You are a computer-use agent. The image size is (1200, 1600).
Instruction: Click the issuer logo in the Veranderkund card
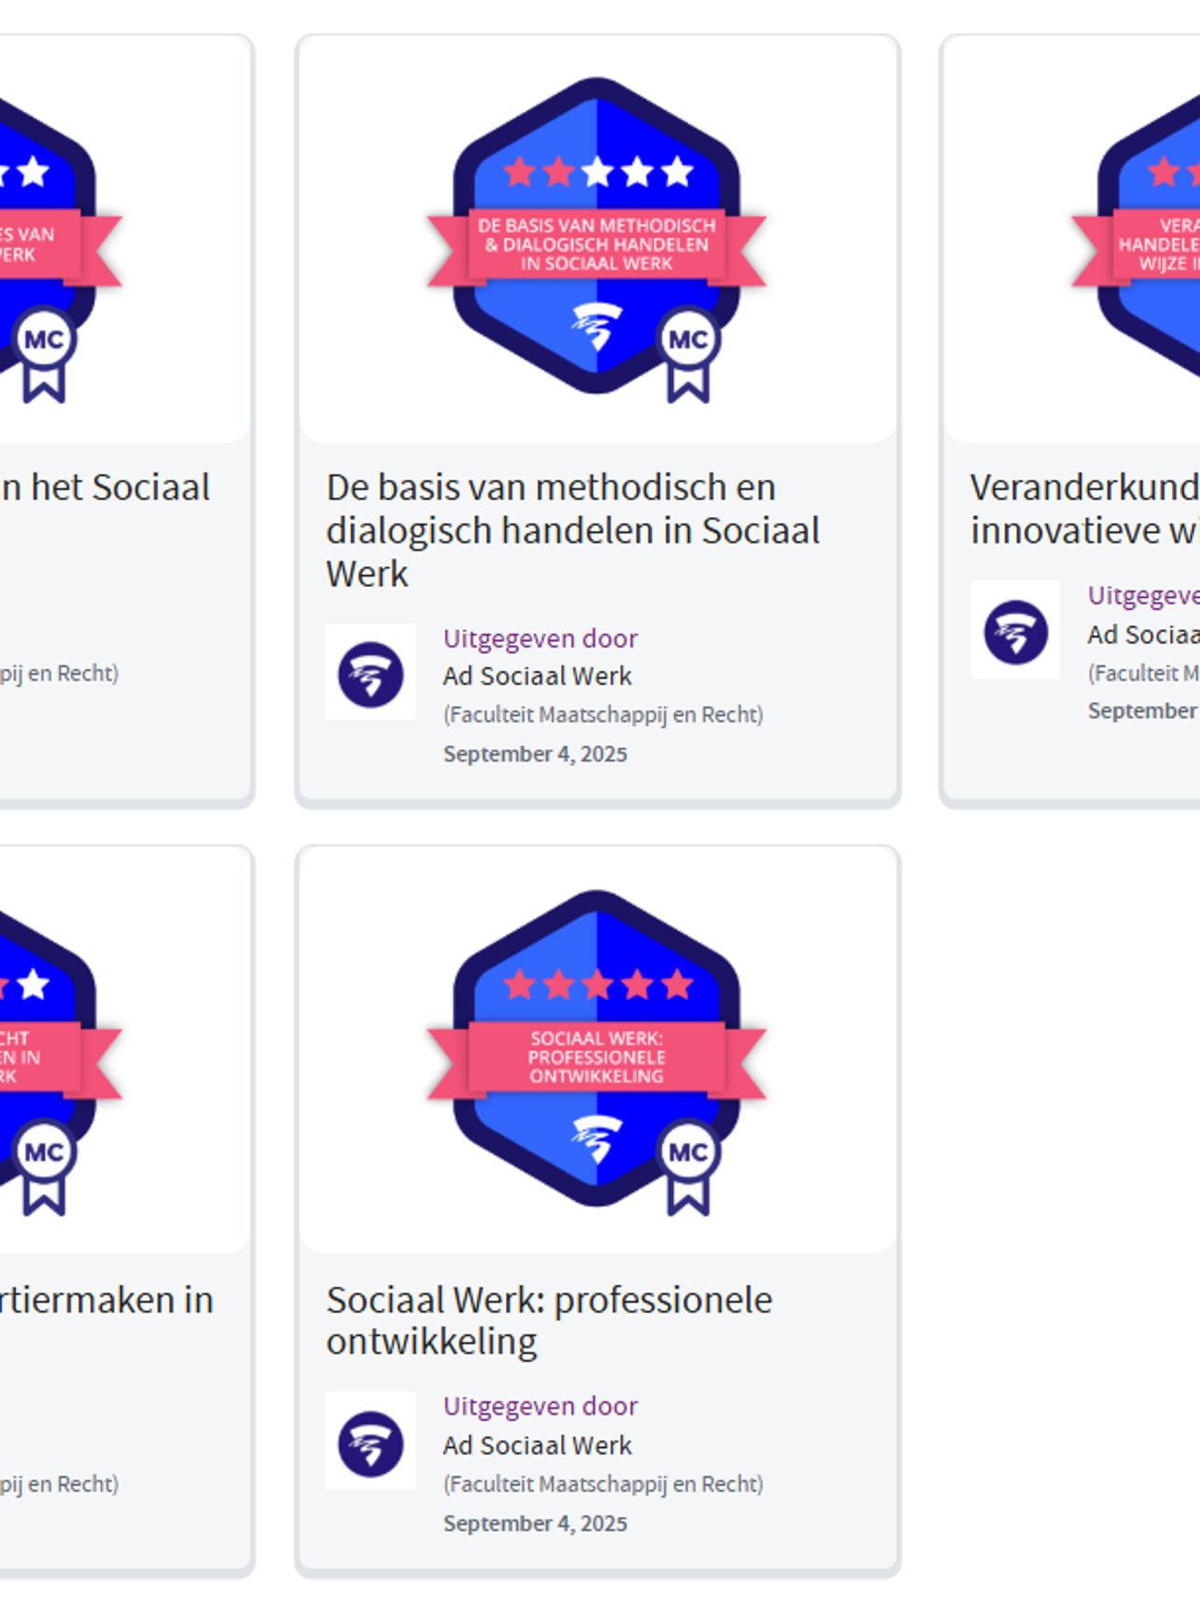pyautogui.click(x=1015, y=632)
